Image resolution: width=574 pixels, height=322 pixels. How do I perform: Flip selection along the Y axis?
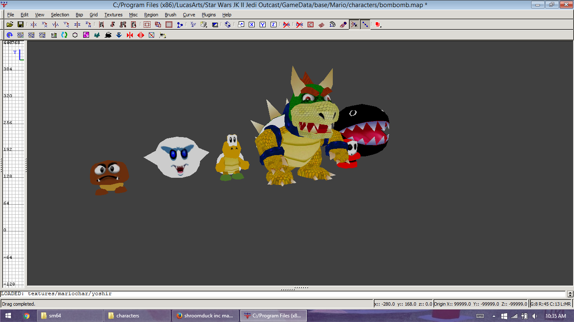55,25
